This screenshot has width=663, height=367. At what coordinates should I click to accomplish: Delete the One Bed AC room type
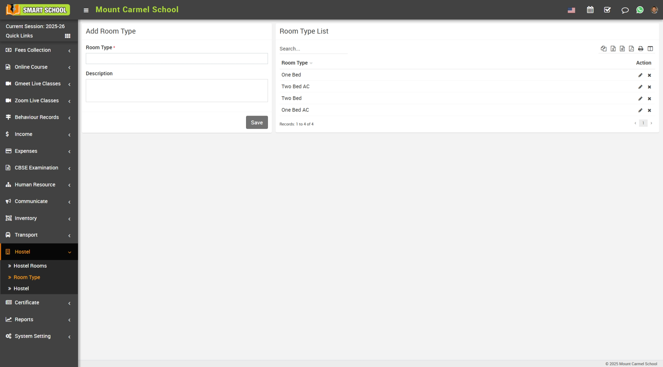[649, 111]
